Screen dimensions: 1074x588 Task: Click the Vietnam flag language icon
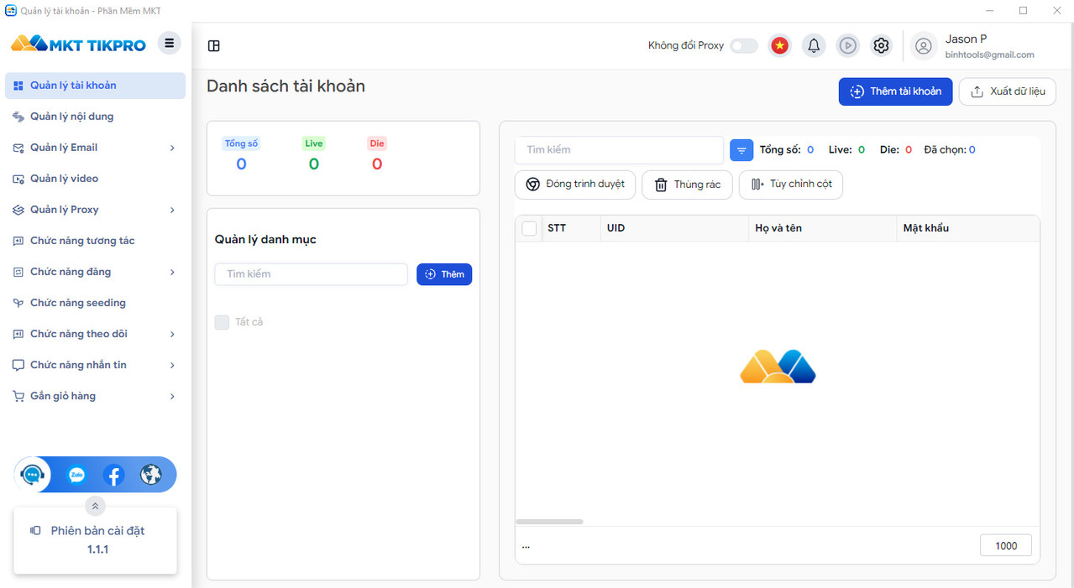point(780,46)
